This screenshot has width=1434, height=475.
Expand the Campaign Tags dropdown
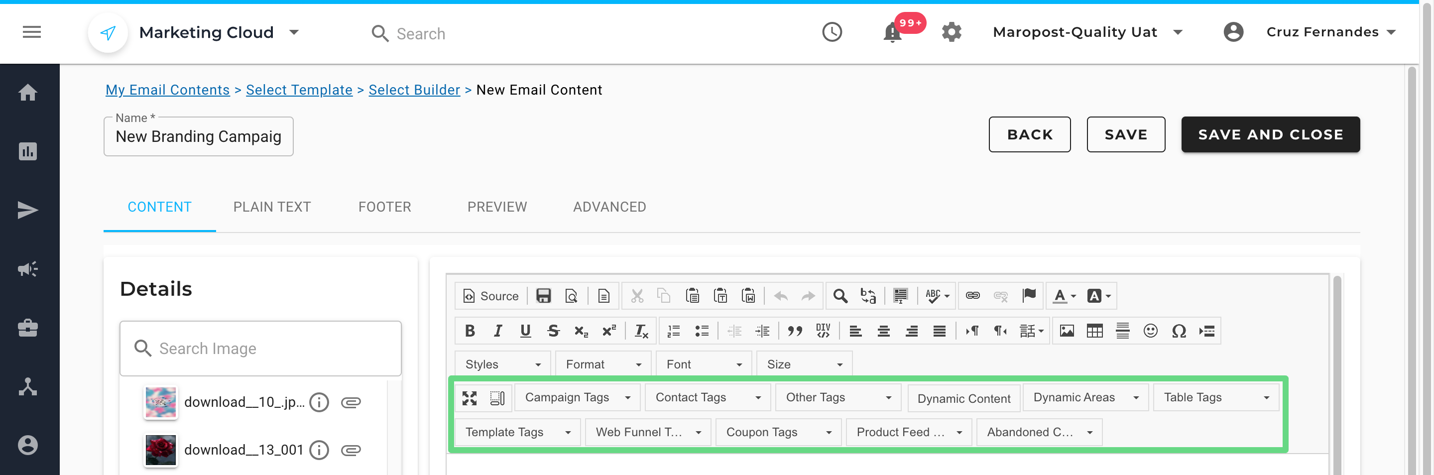577,398
